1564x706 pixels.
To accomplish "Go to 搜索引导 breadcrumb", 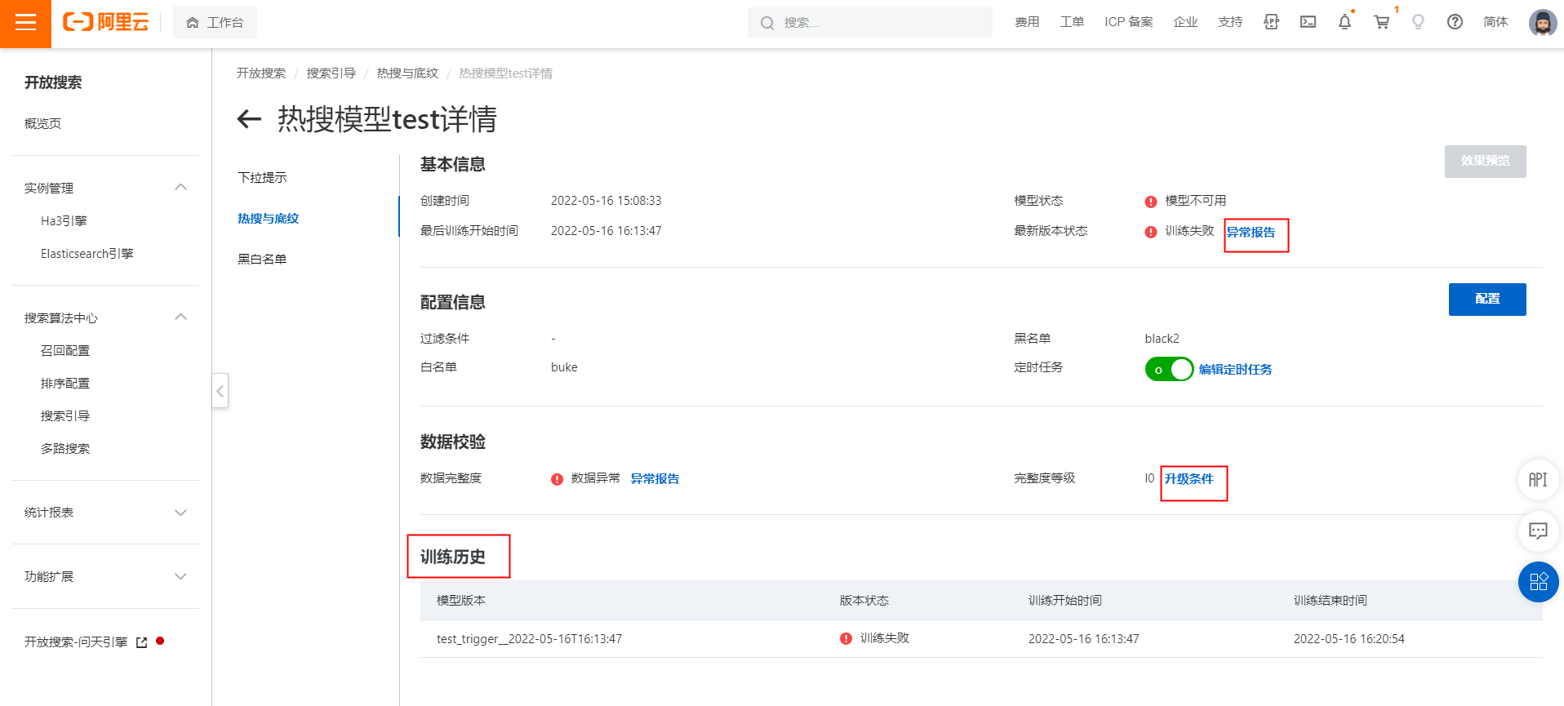I will pyautogui.click(x=331, y=73).
